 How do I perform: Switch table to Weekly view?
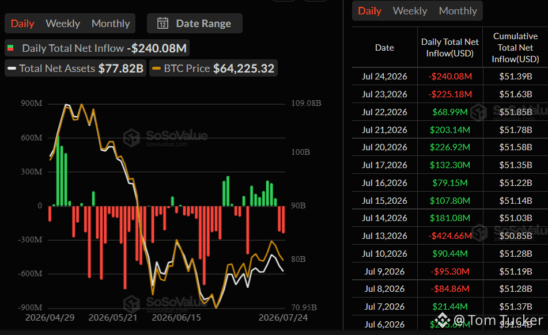410,11
